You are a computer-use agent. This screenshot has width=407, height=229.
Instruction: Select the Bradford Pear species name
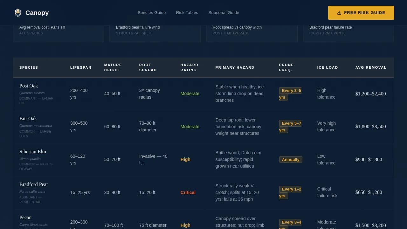[x=34, y=184]
